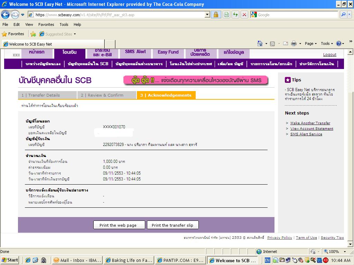Image resolution: width=354 pixels, height=265 pixels.
Task: Open the แก้ไขข้อมูล tab
Action: pyautogui.click(x=234, y=53)
